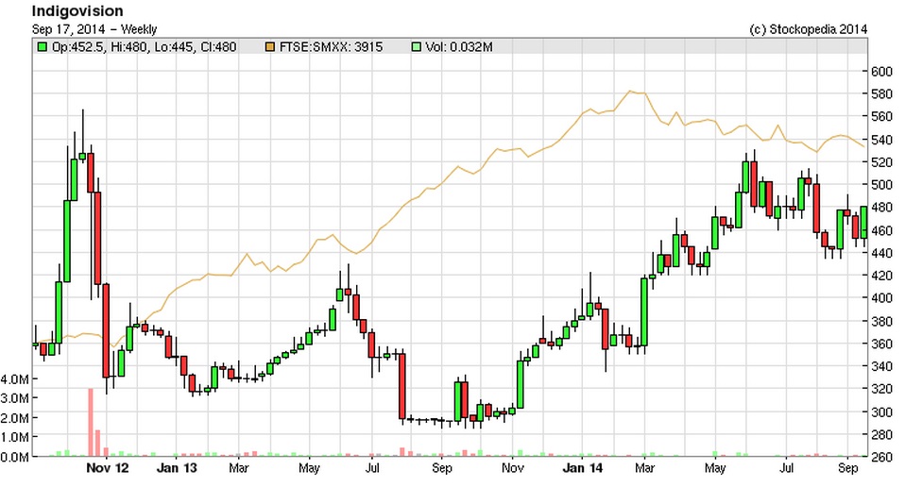Click the Indigovision chart title

(x=77, y=11)
